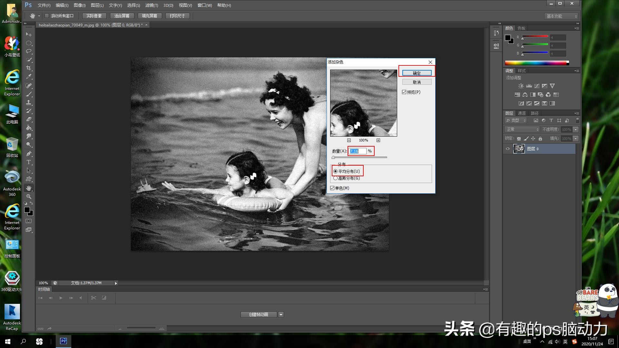Select the Zoom tool in toolbar

coord(29,197)
